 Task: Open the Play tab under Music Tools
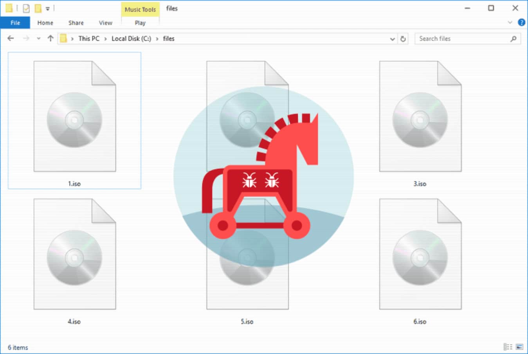140,23
